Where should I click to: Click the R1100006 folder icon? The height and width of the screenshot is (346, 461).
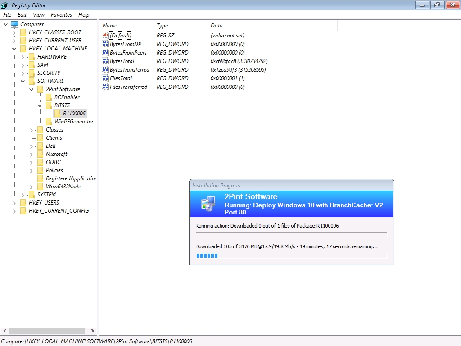pyautogui.click(x=57, y=114)
